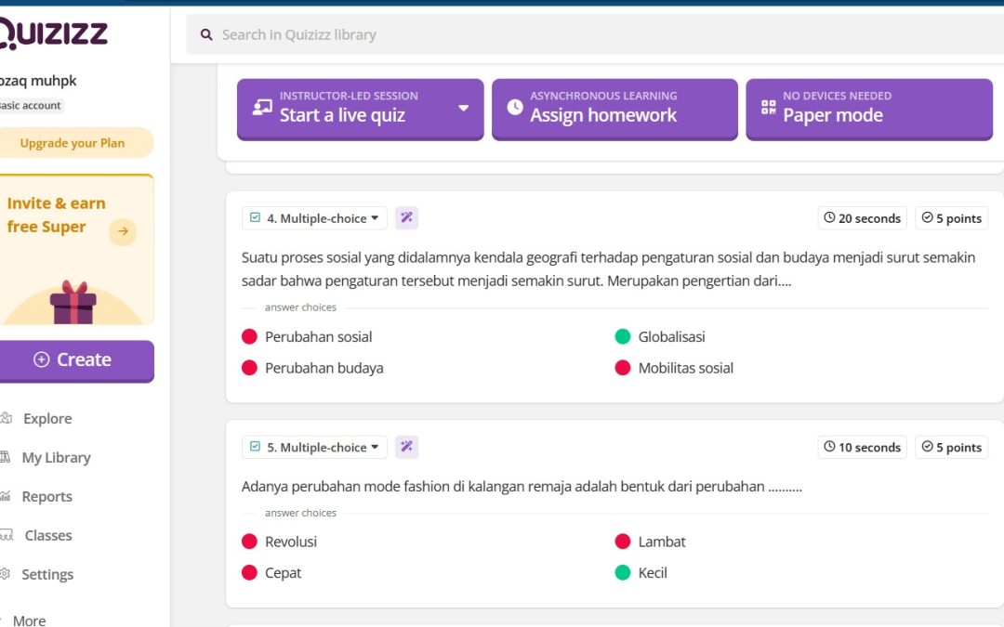Viewport: 1004px width, 627px height.
Task: Select red dot beside Perubahan sosial
Action: click(250, 336)
